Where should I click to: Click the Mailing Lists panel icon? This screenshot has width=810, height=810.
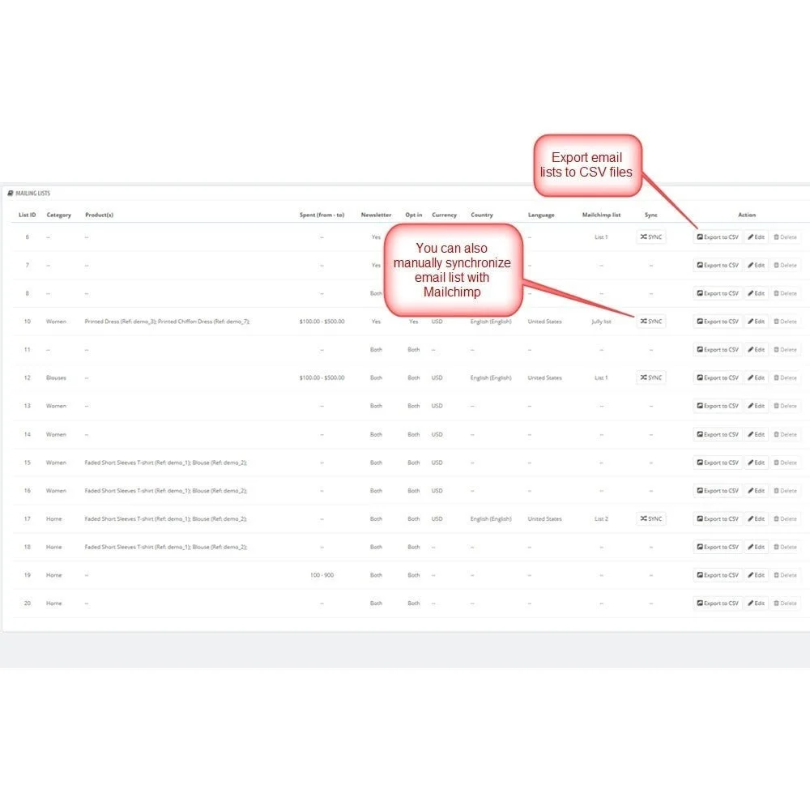tap(11, 193)
